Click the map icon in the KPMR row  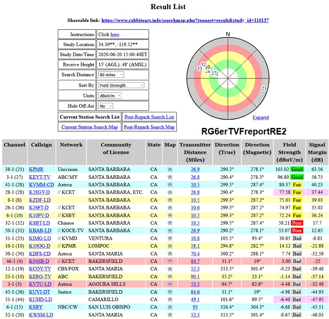(170, 169)
